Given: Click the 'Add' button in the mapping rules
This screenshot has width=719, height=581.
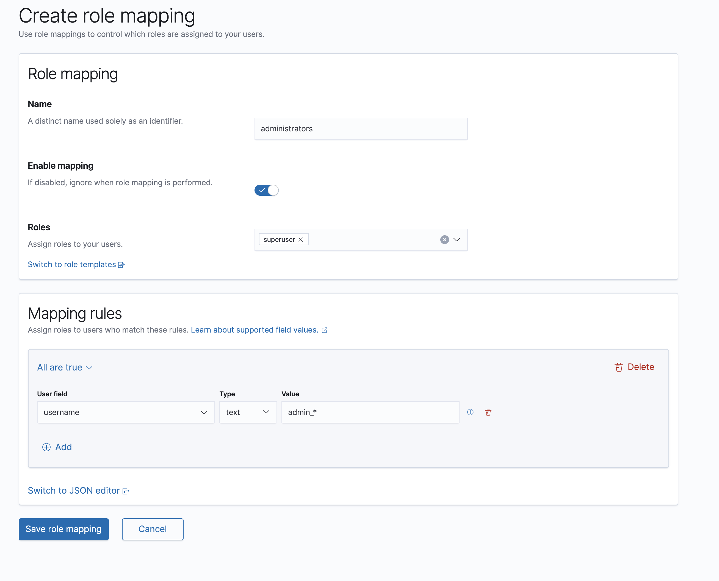Looking at the screenshot, I should [x=57, y=447].
